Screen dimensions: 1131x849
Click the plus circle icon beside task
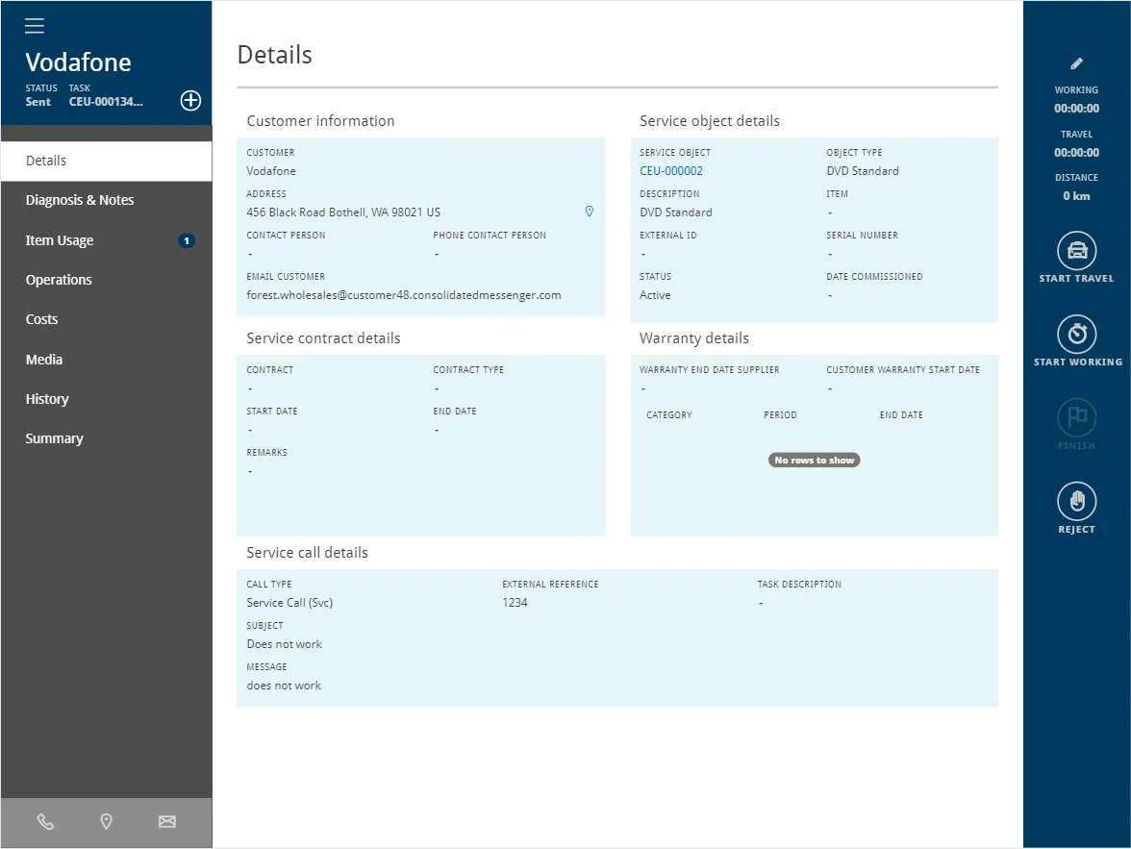[190, 100]
